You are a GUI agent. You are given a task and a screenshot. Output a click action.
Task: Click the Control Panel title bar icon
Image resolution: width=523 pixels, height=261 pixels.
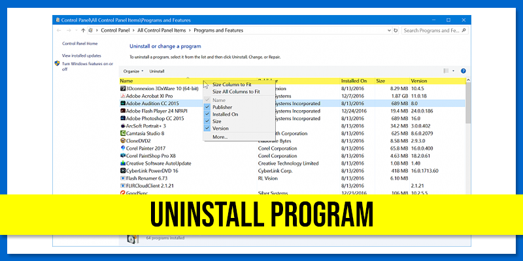(58, 20)
